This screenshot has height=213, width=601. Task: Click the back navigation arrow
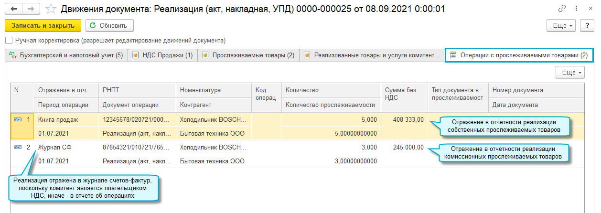point(14,9)
